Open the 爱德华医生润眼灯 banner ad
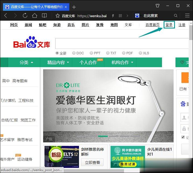193x173 pixels. pyautogui.click(x=108, y=106)
